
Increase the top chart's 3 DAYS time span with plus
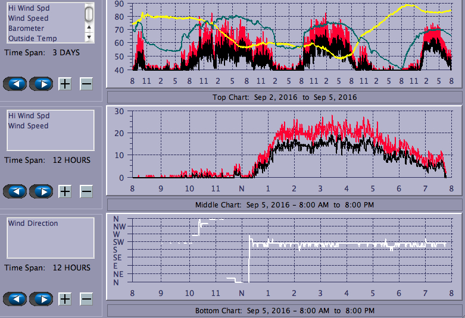65,84
